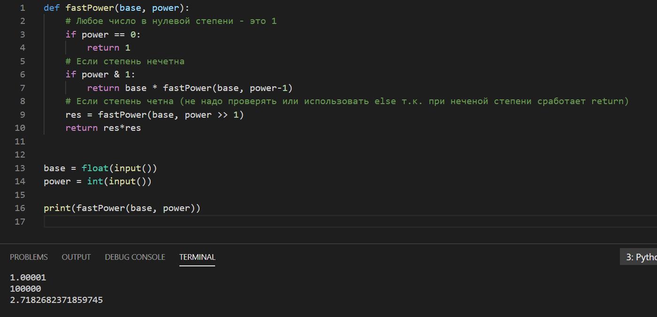Click 'return 1' statement
657x317 pixels.
pyautogui.click(x=108, y=48)
